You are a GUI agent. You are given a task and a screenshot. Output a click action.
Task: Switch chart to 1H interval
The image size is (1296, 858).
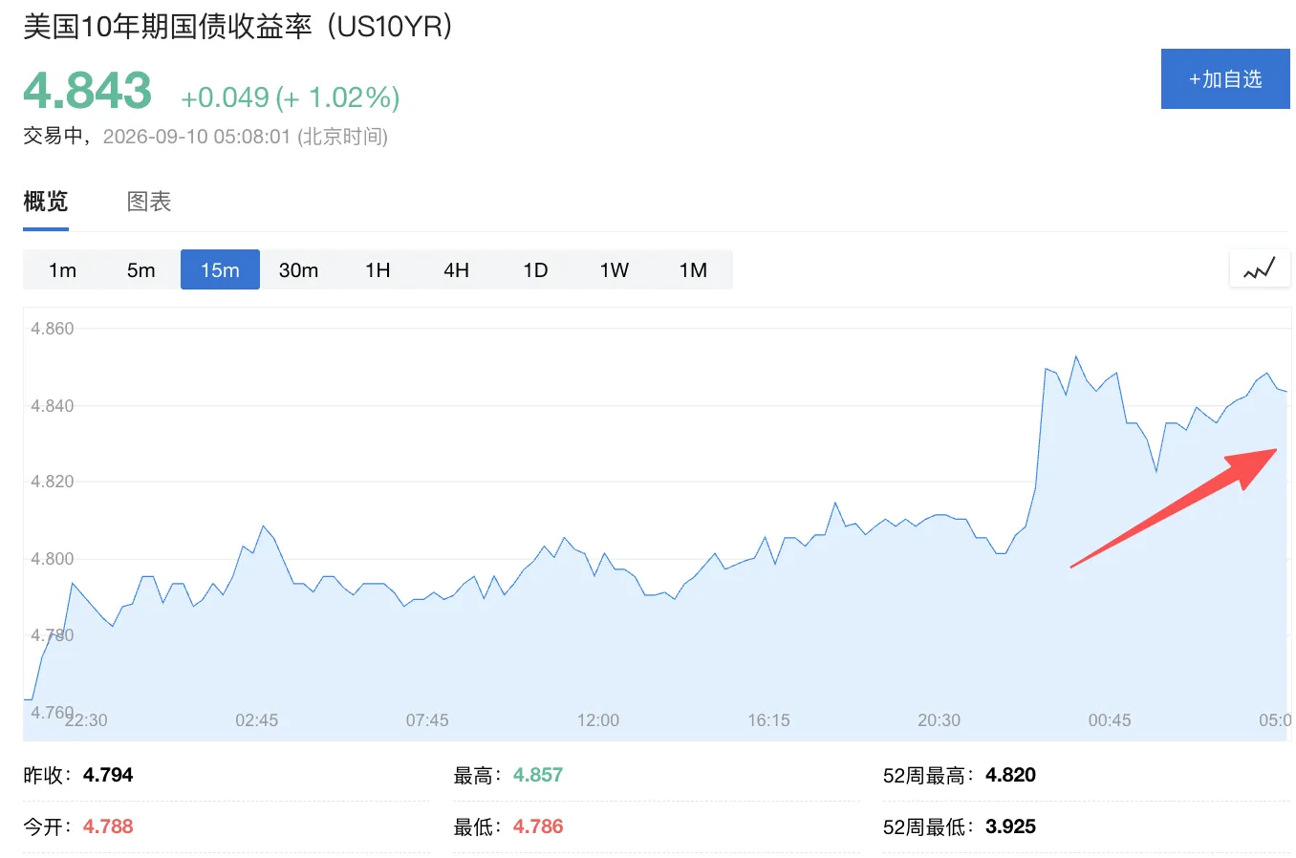click(x=378, y=269)
